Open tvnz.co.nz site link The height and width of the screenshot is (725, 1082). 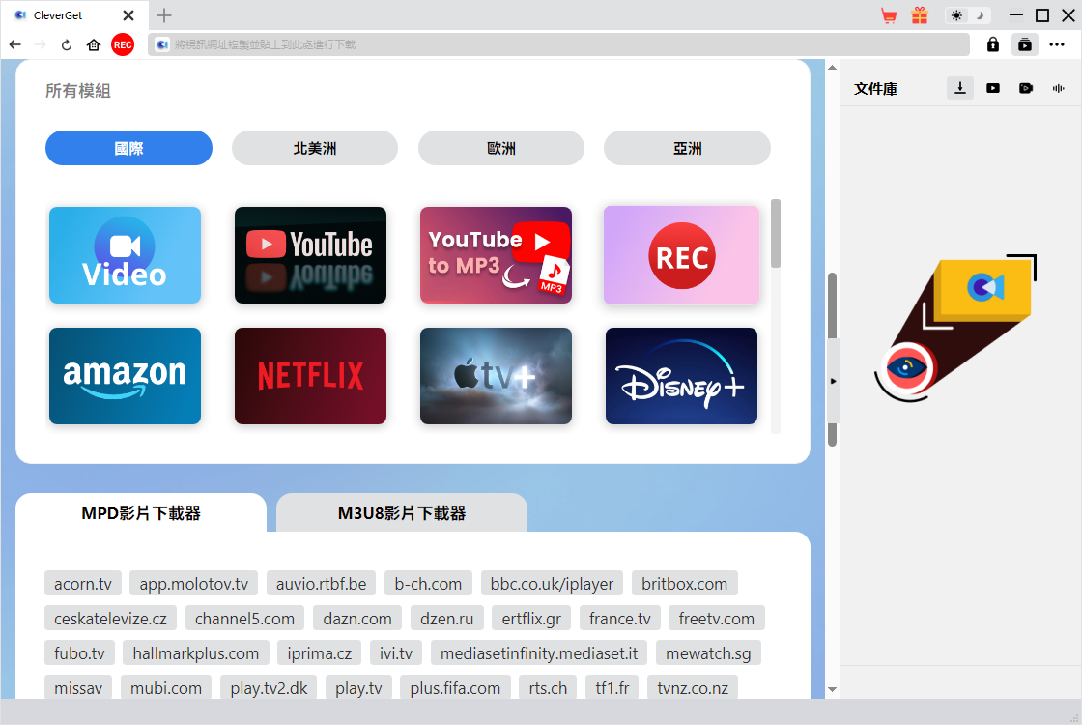point(693,687)
